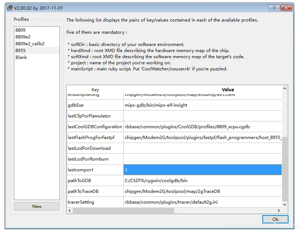Select value C:/CSDTK/cygwin/coolgdb/bin
Viewport: 305px width, 232px height.
coord(202,181)
